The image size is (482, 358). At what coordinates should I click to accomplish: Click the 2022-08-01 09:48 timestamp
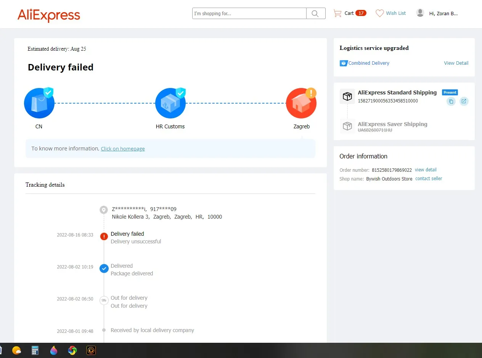(x=75, y=331)
